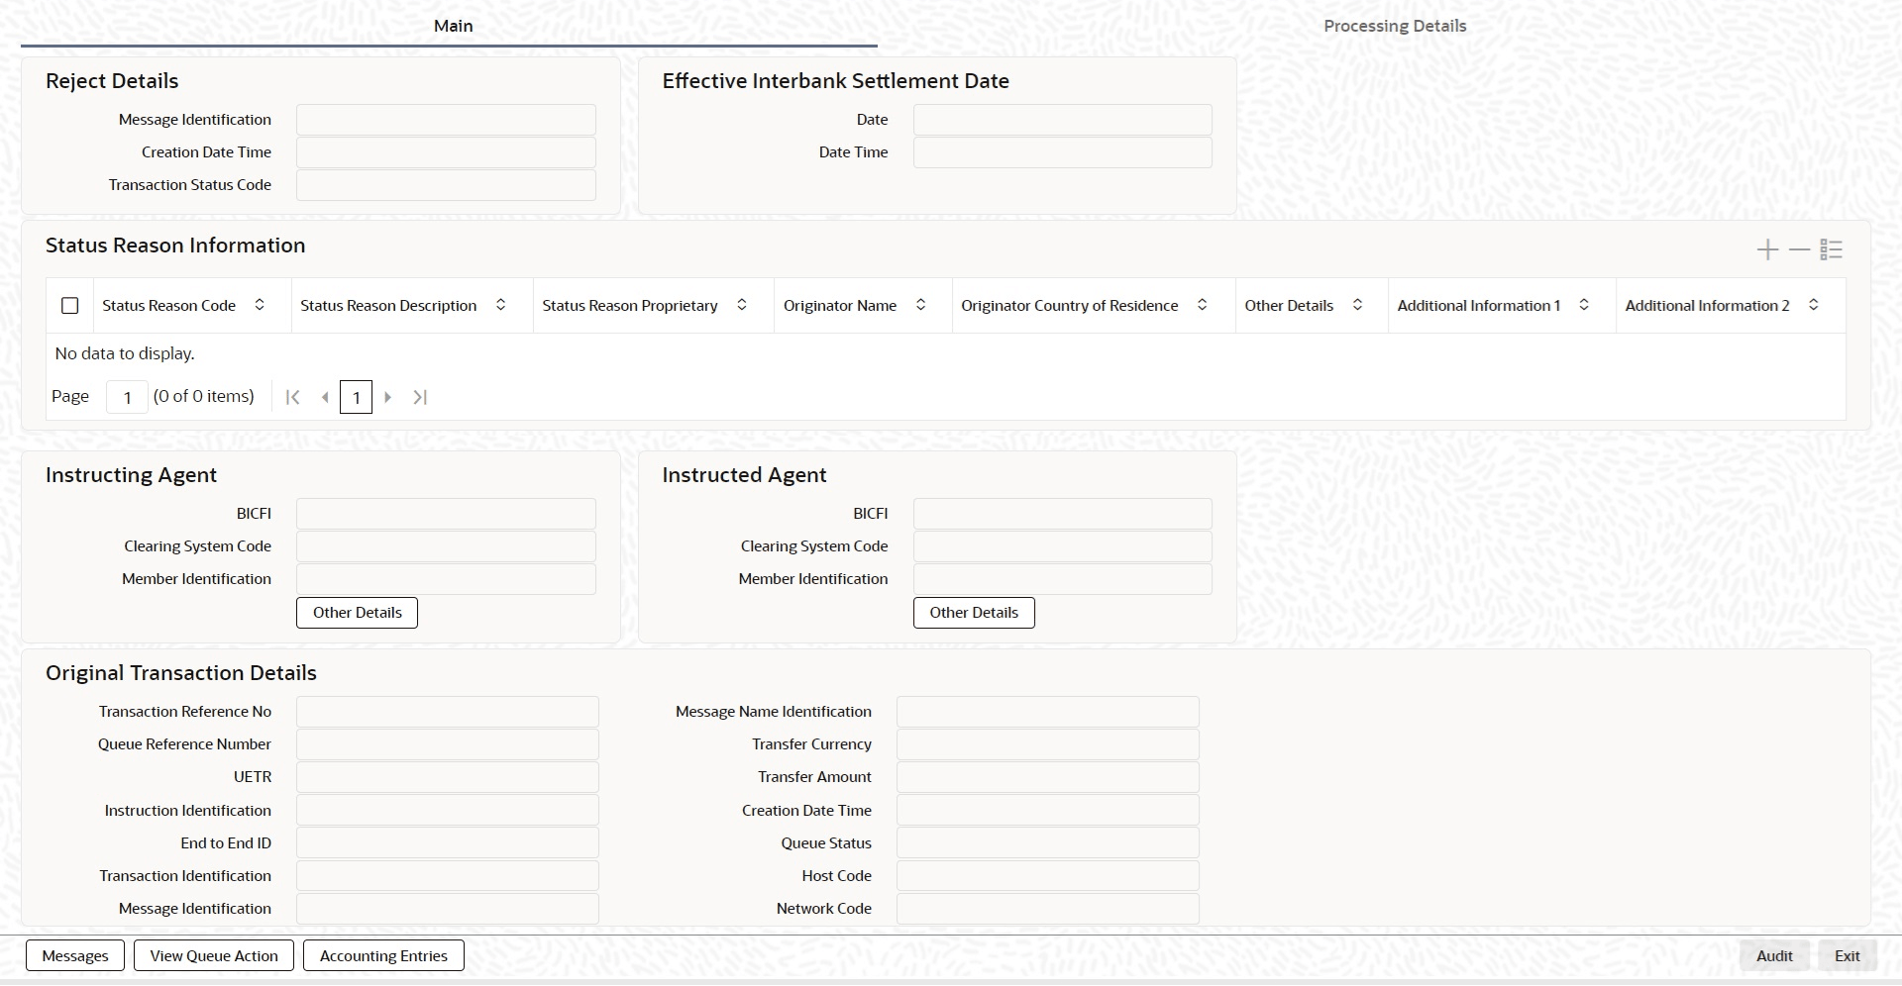
Task: Click the 'No data to display.' text
Action: pyautogui.click(x=125, y=353)
